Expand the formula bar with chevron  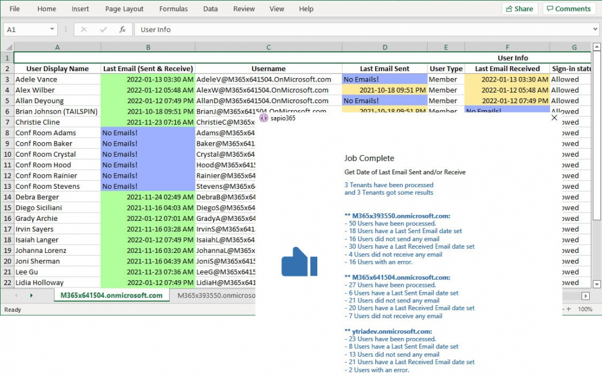coord(594,29)
